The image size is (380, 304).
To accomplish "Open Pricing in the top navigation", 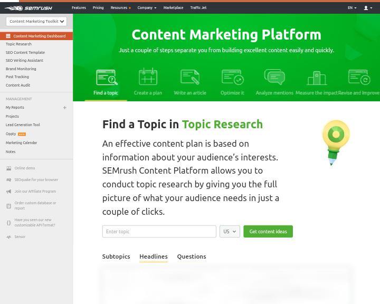I will point(98,8).
